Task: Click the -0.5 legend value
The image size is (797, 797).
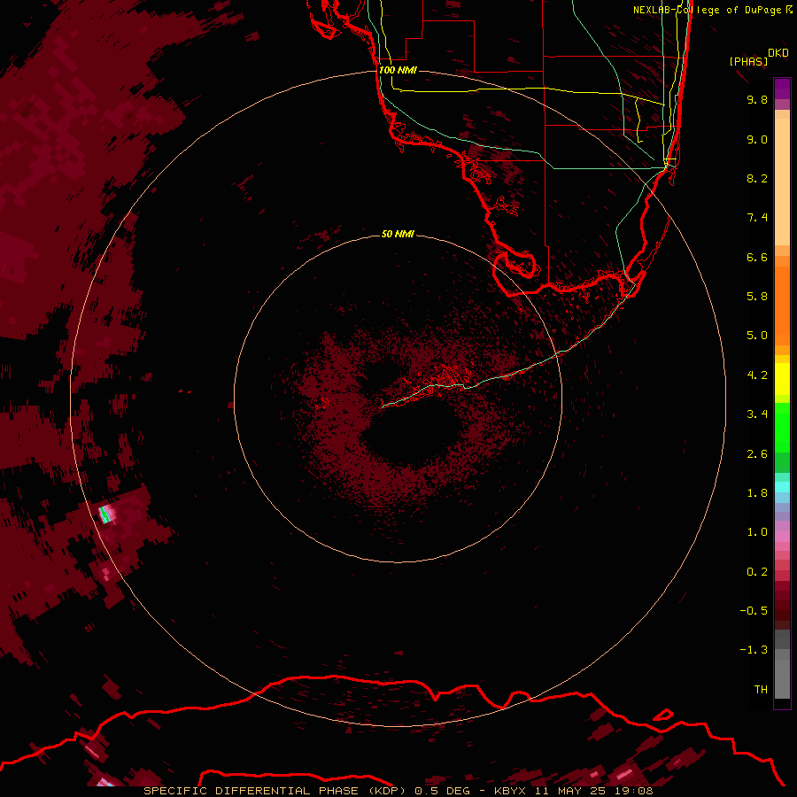Action: (x=754, y=611)
